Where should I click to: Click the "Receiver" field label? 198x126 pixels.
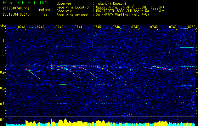click(64, 11)
